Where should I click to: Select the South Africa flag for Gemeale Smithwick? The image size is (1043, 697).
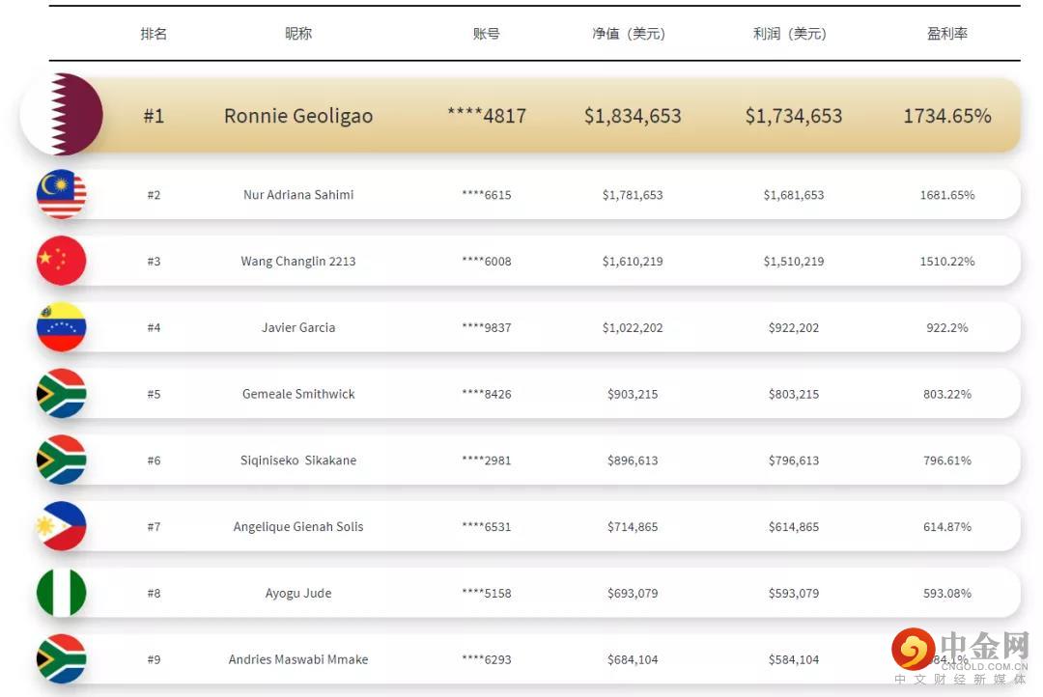[61, 394]
